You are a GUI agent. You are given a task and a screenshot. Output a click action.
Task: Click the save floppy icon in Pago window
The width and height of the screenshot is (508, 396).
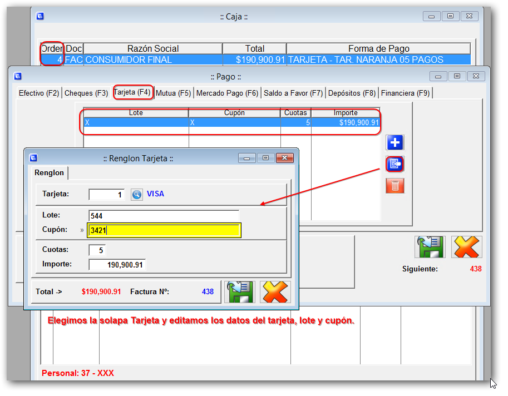click(x=430, y=247)
